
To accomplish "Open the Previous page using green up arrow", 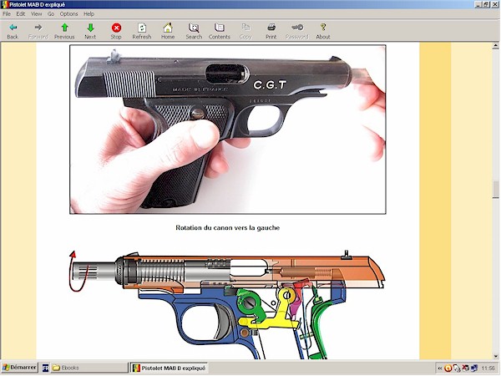I will coord(64,31).
